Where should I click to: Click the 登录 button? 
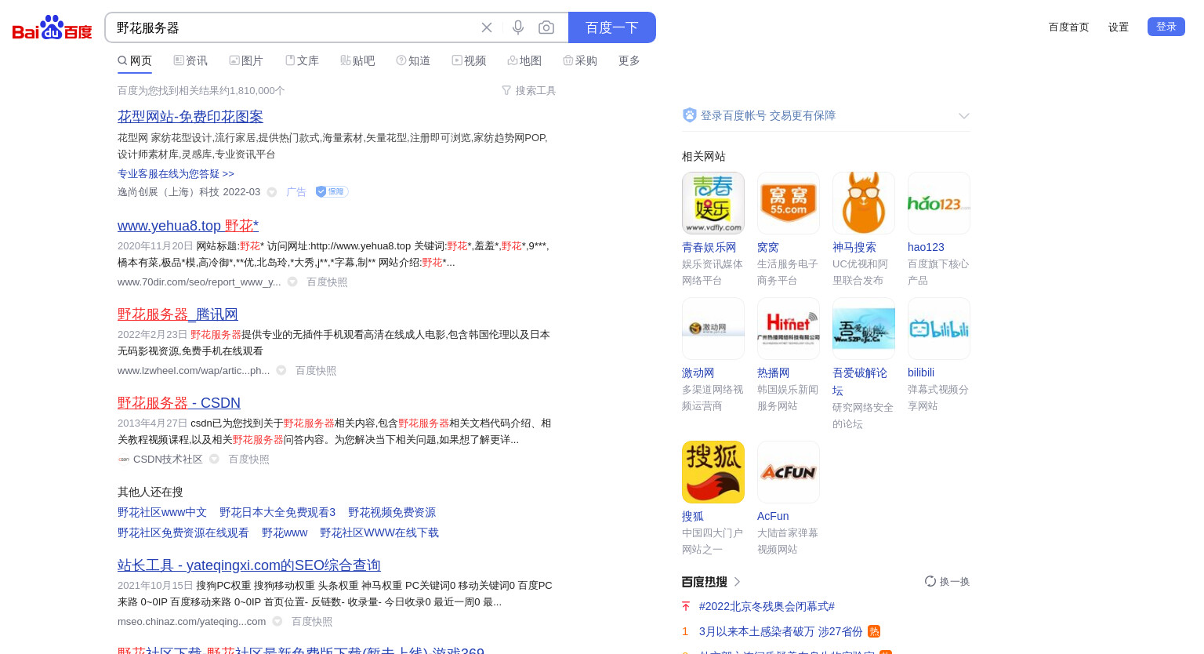1166,27
